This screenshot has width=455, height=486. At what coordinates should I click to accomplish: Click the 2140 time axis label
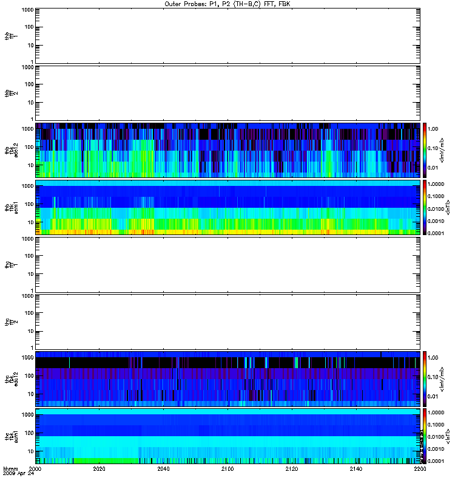356,468
